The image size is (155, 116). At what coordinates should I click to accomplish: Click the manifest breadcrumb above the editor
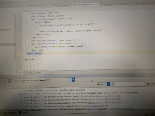tap(27, 10)
